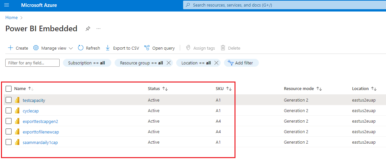386x166 pixels.
Task: Tick the checkbox for cyclecap
Action: [x=9, y=111]
